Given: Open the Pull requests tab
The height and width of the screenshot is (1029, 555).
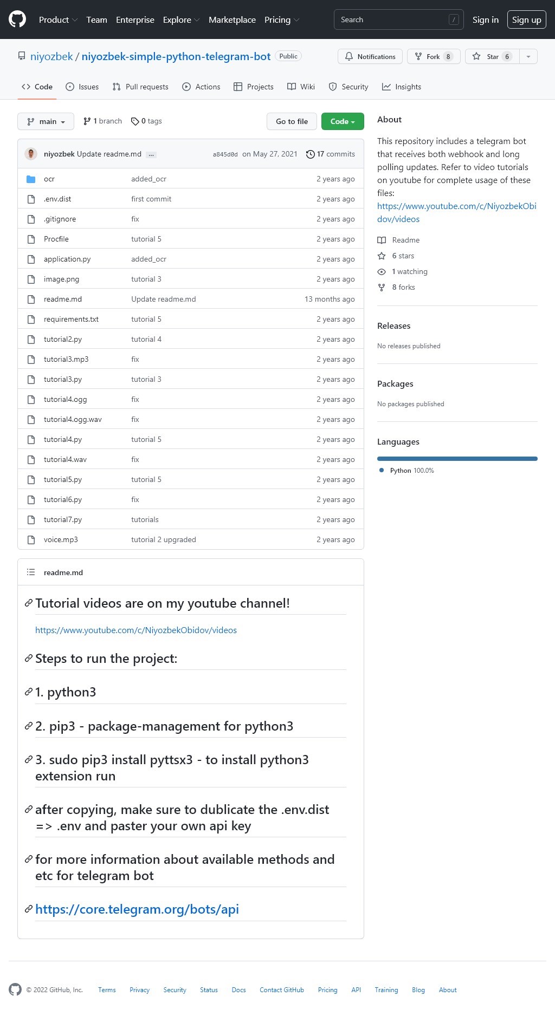Looking at the screenshot, I should point(140,87).
